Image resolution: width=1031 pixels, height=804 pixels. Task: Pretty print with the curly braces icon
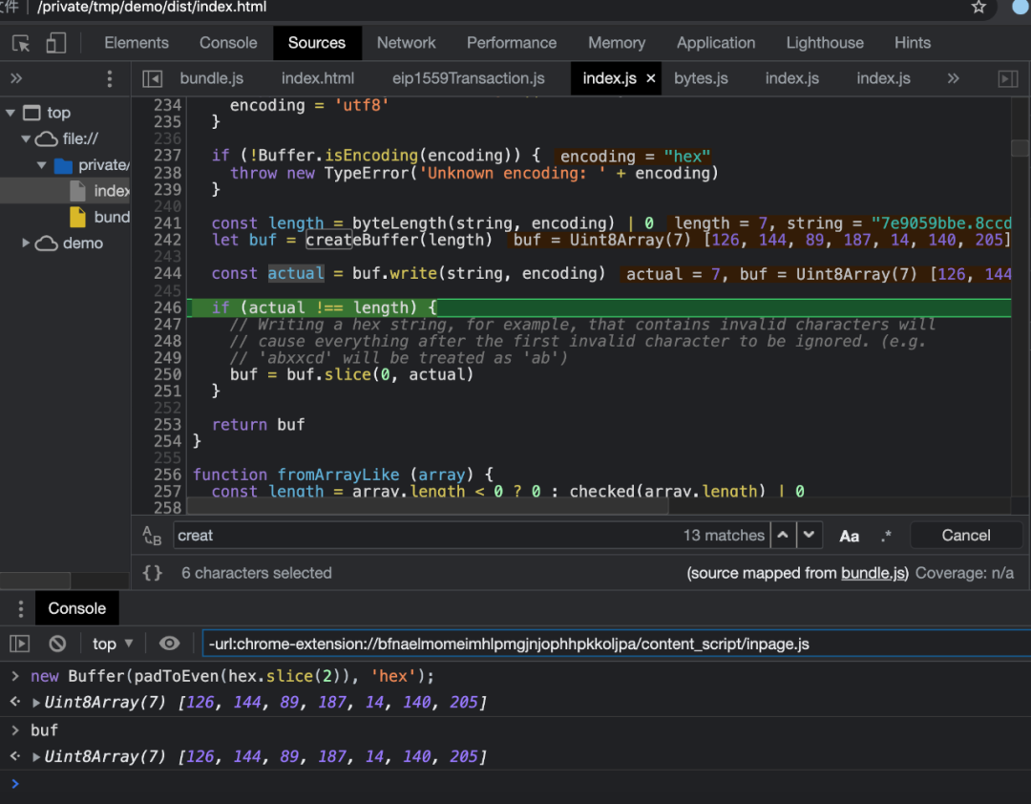[153, 573]
